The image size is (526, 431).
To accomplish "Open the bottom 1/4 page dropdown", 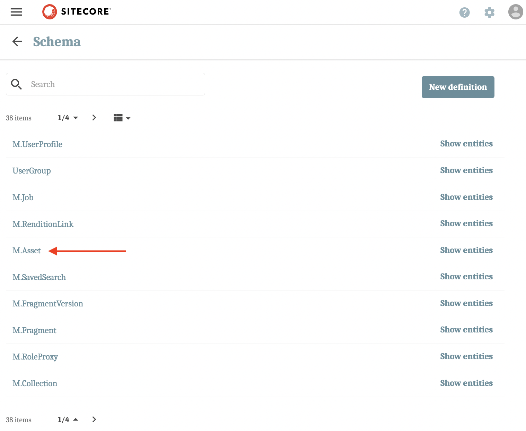I will 68,419.
